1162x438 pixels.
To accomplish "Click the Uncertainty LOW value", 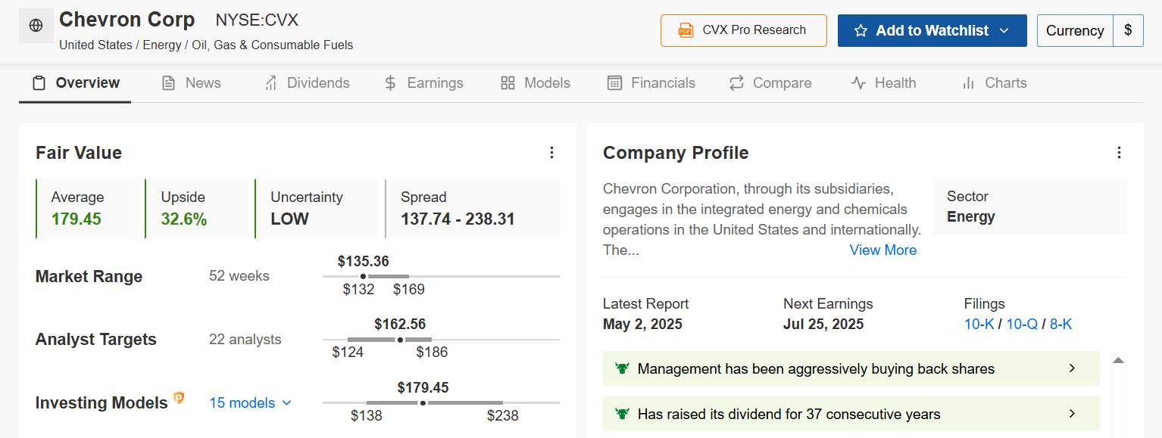I will pyautogui.click(x=289, y=219).
